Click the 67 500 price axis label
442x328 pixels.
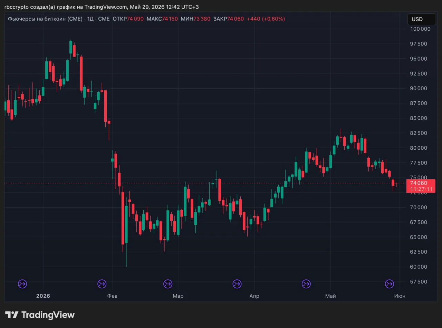pyautogui.click(x=419, y=222)
